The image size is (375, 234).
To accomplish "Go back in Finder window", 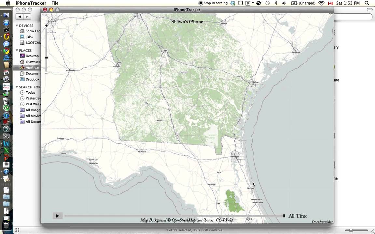I will click(20, 17).
